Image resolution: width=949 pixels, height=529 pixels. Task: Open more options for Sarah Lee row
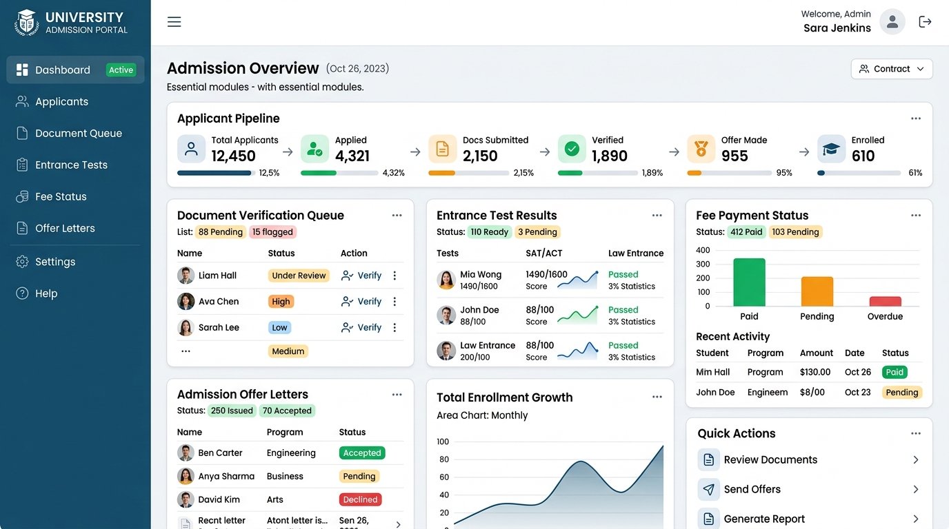tap(394, 328)
